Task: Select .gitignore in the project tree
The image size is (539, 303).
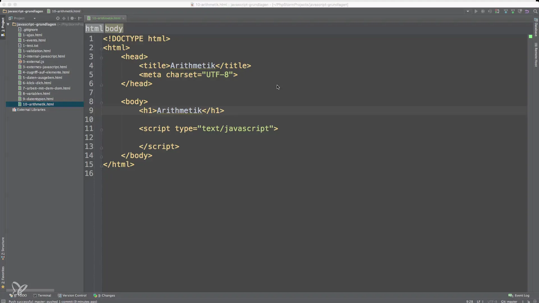Action: [x=30, y=29]
